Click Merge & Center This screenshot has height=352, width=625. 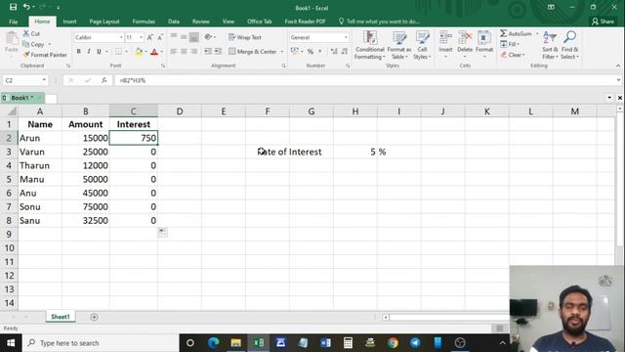(x=253, y=52)
